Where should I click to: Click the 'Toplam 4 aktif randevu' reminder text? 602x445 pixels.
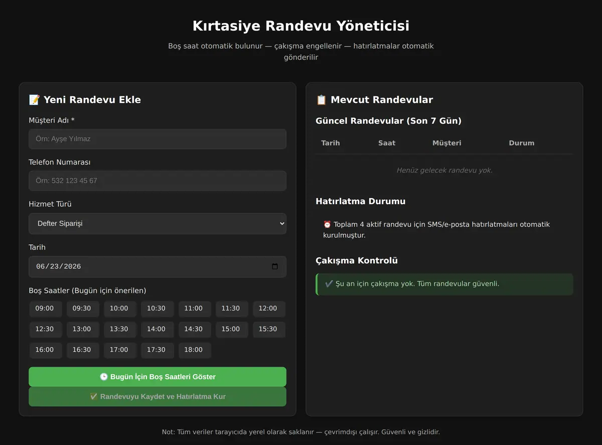[x=437, y=230]
